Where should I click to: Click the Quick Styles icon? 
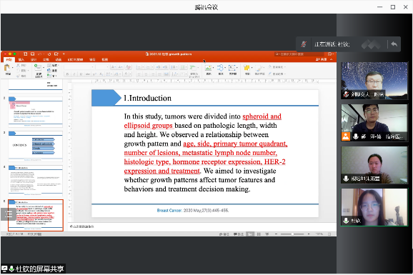[x=259, y=69]
